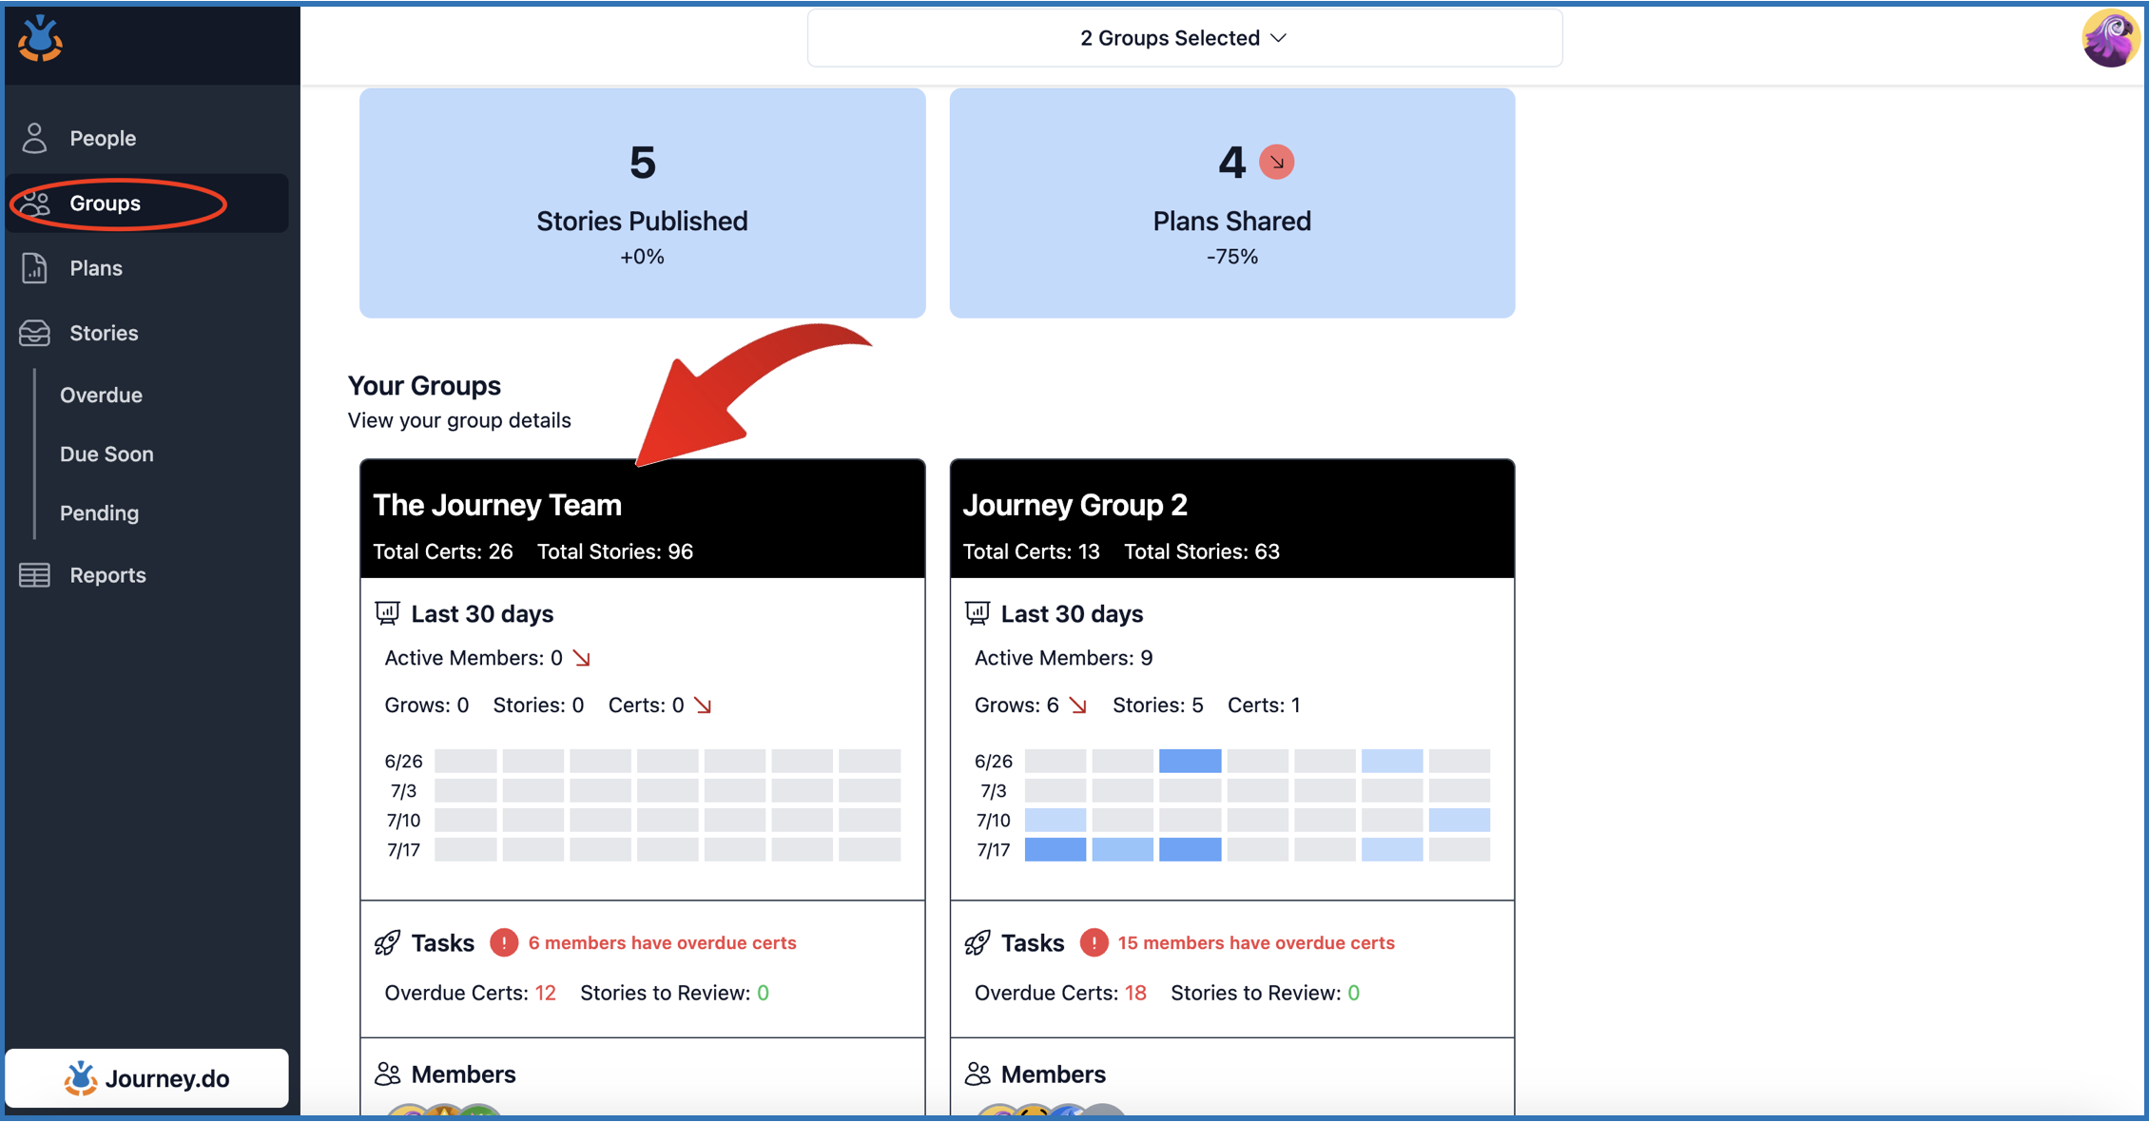Click the Stories Published stat card

tap(642, 203)
